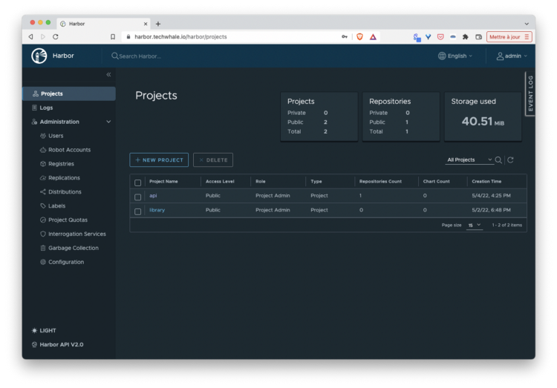Open the browser extensions puzzle icon

(x=466, y=36)
